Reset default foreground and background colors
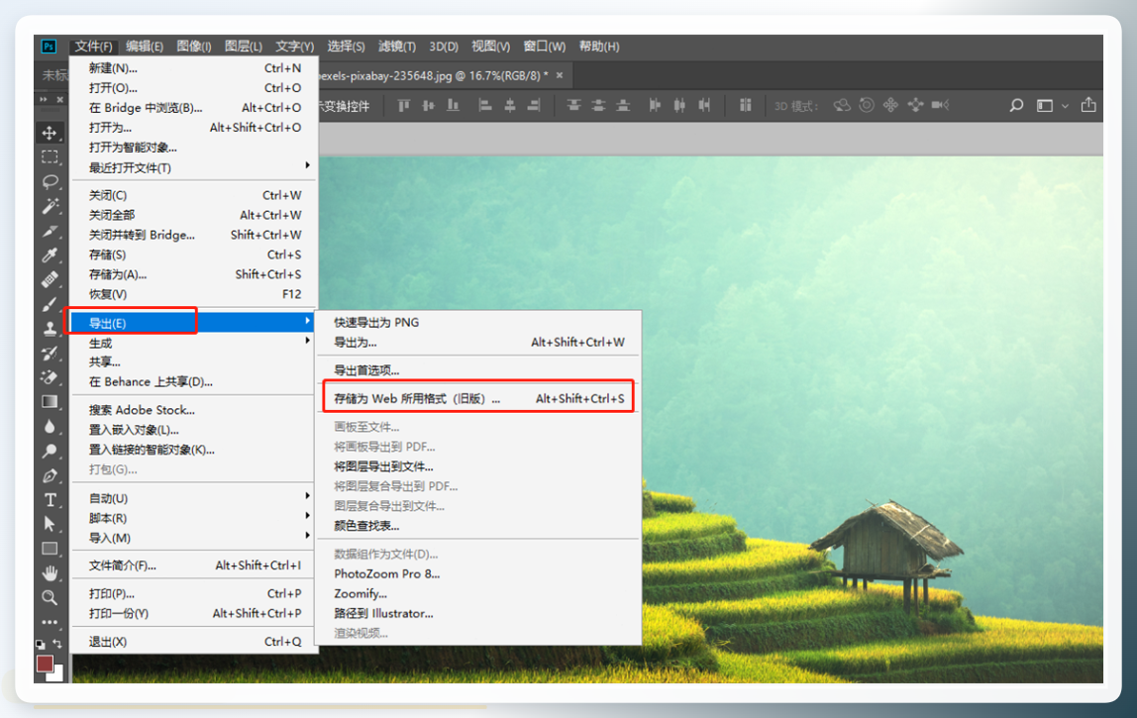Viewport: 1137px width, 718px height. 40,644
